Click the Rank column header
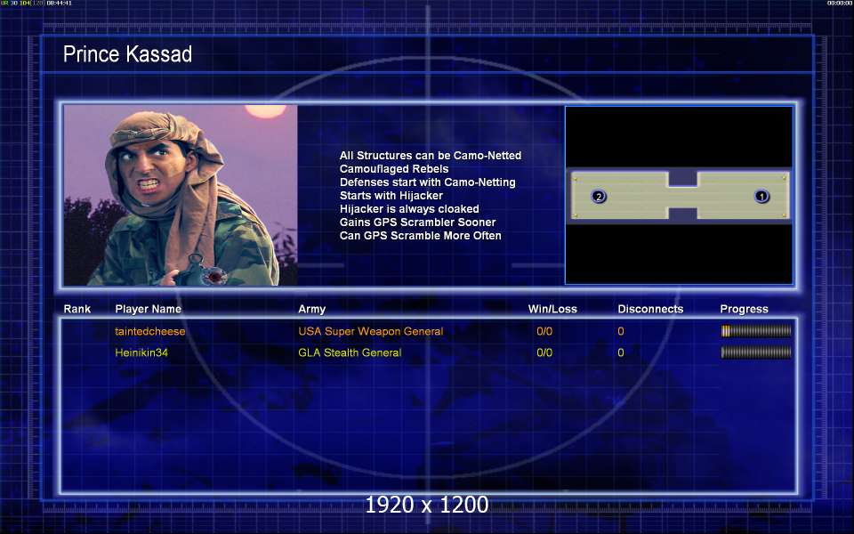This screenshot has width=854, height=534. coord(77,309)
